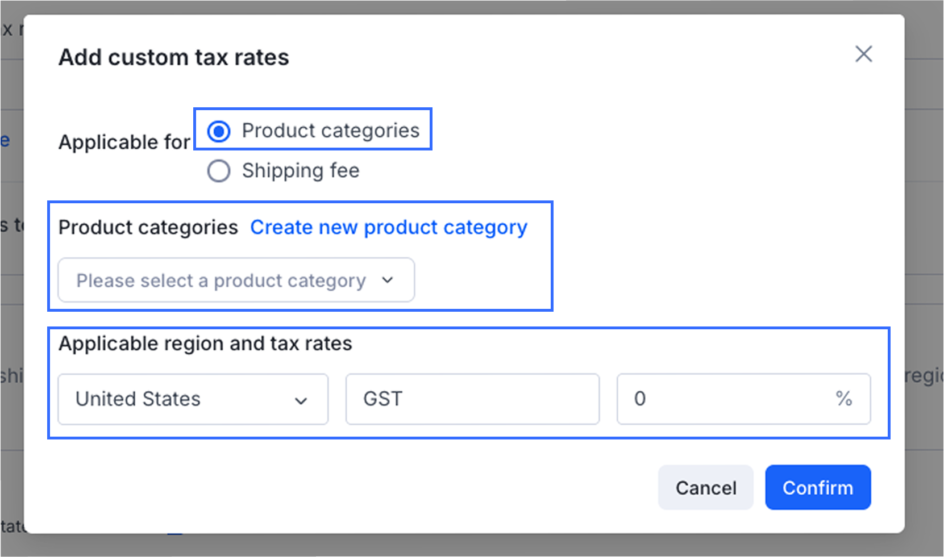
Task: Open the Create new product category link
Action: [389, 228]
